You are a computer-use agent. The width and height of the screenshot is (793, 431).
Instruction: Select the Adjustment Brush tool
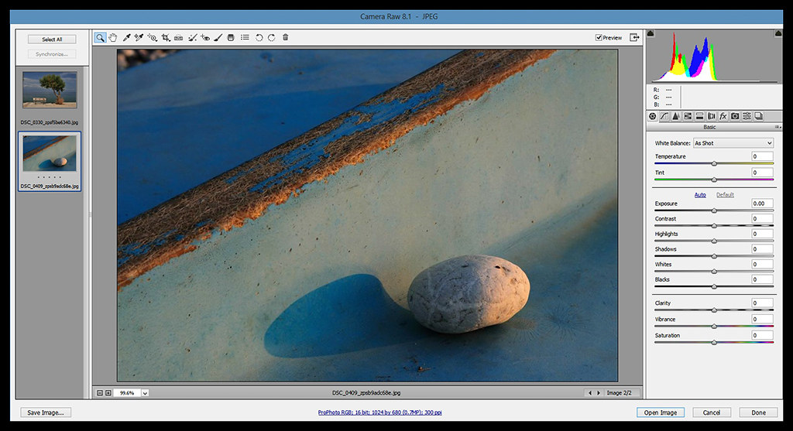[218, 37]
